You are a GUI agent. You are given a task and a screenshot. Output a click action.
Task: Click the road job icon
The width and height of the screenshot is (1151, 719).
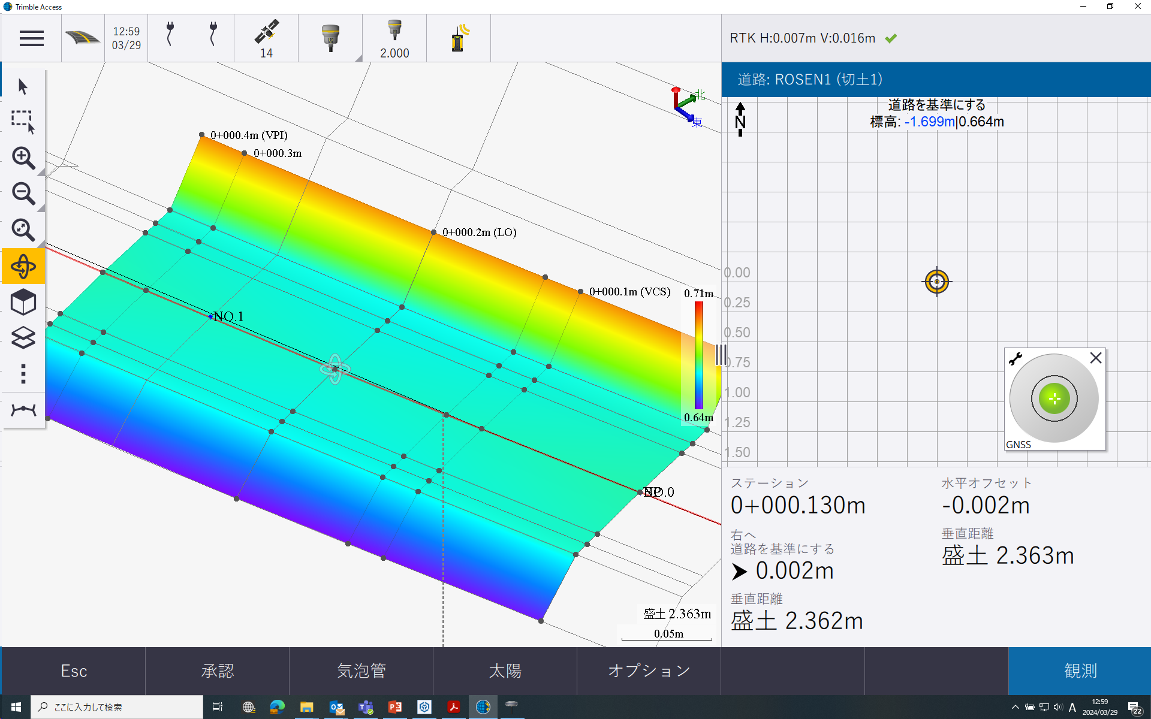click(x=83, y=38)
